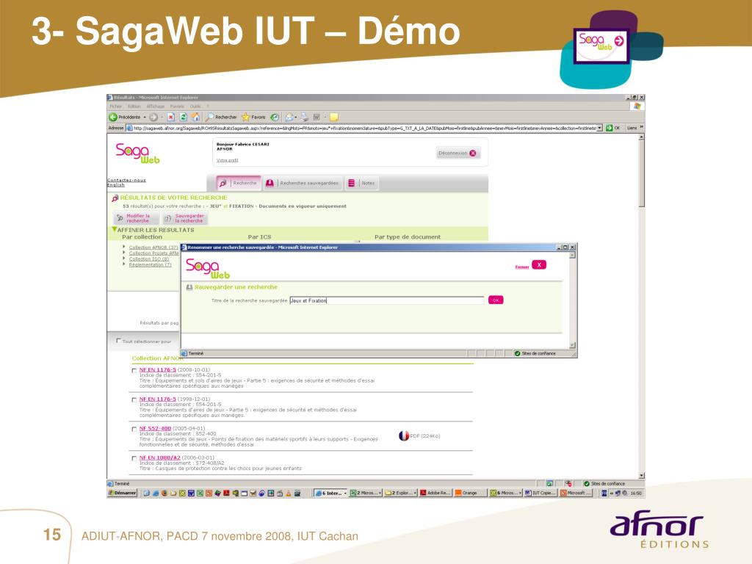
Task: Open the Fichier menu
Action: point(116,106)
